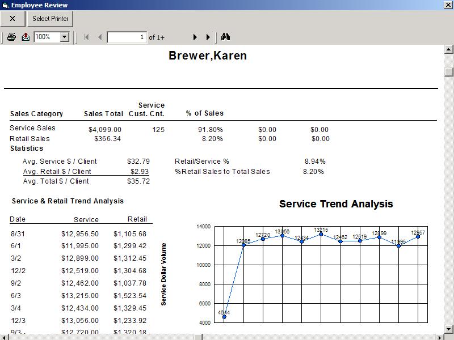Click the export report icon
The width and height of the screenshot is (454, 340).
pos(26,37)
